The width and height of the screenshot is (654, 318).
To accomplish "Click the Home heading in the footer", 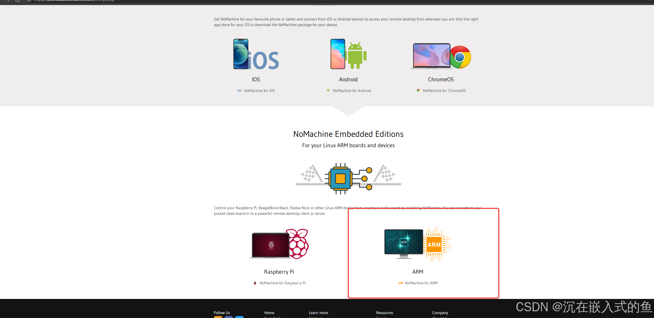I will pos(269,313).
